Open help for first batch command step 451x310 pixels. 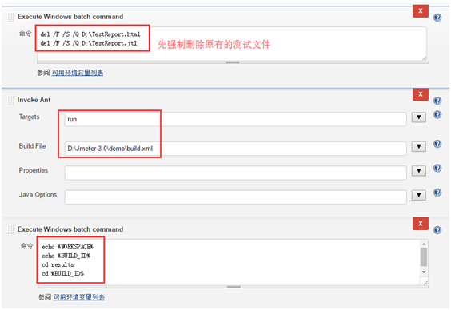point(437,18)
